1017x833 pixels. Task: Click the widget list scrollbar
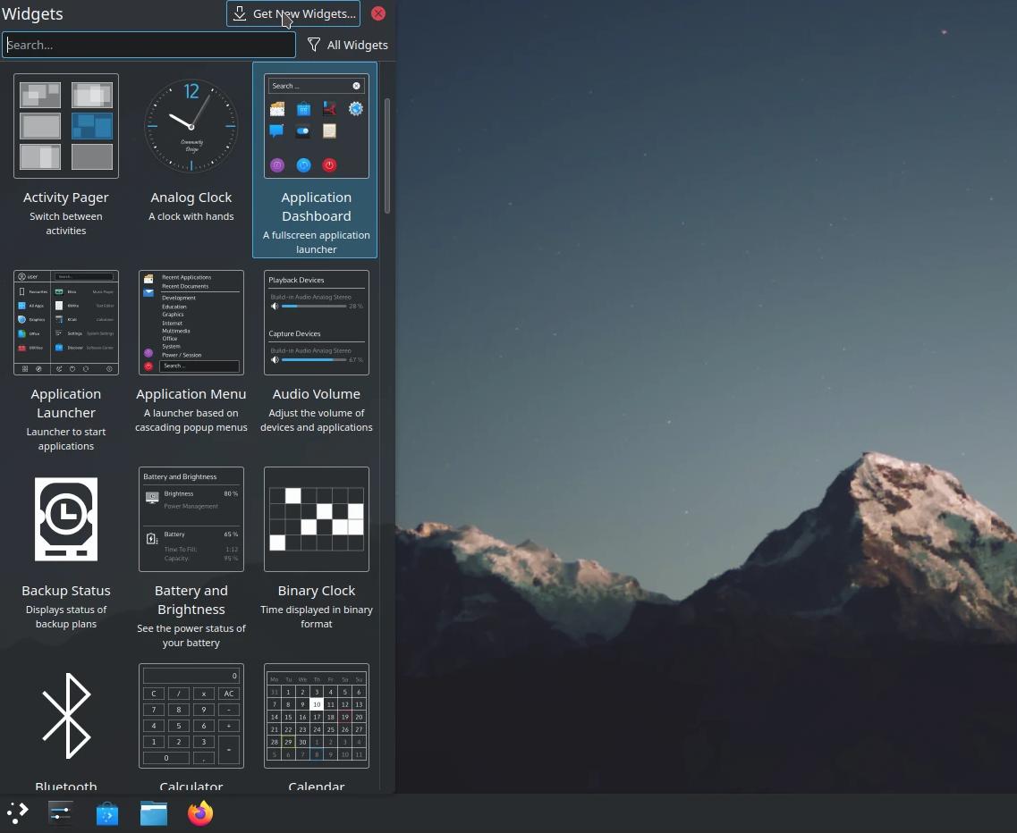pyautogui.click(x=388, y=152)
